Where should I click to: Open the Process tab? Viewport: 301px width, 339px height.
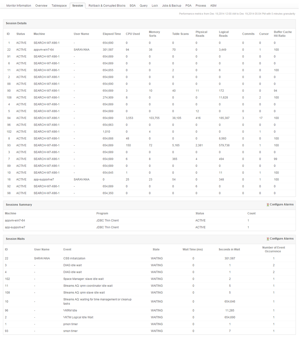click(x=201, y=6)
